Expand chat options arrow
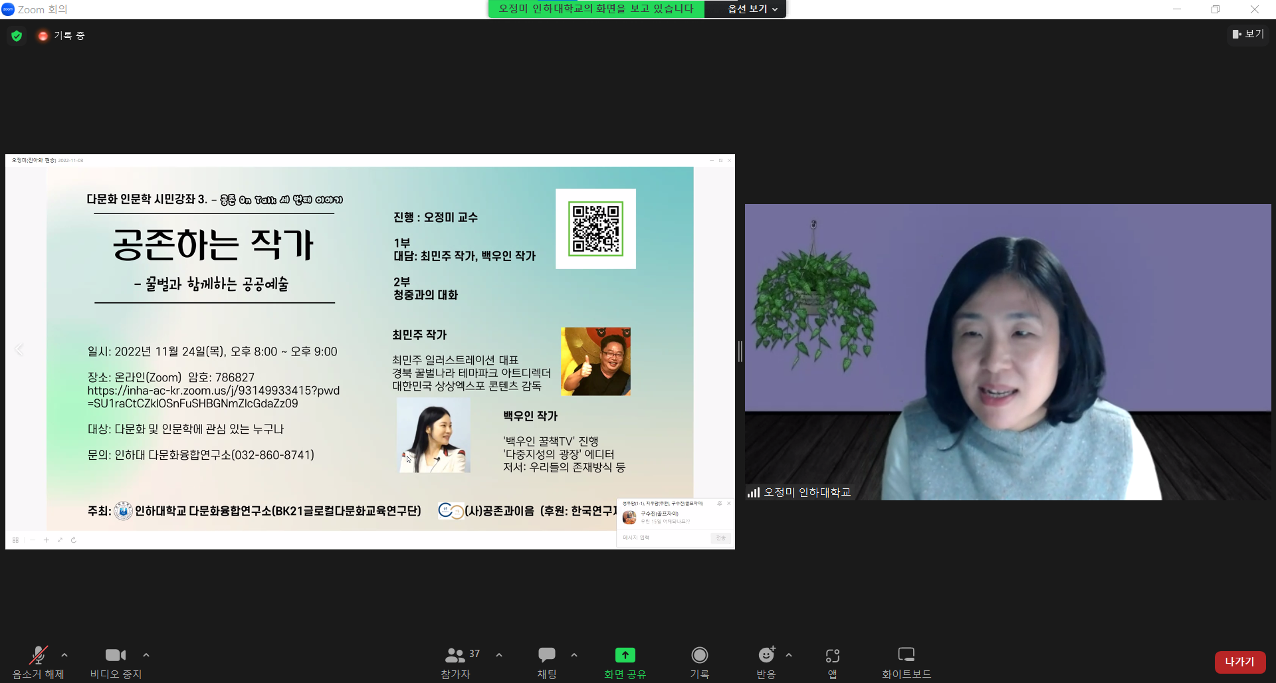The width and height of the screenshot is (1276, 683). pyautogui.click(x=574, y=655)
